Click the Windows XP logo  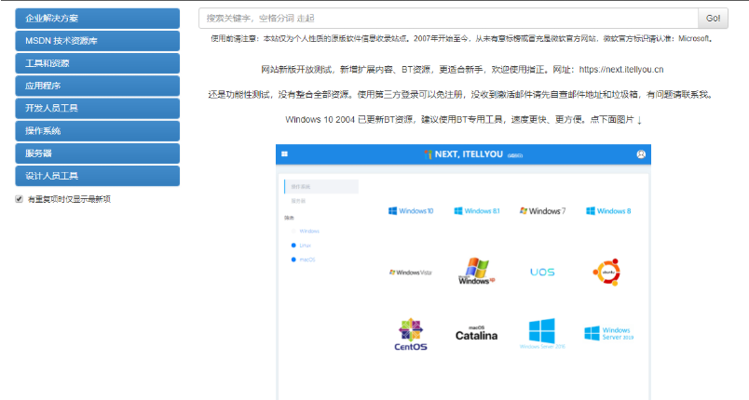pyautogui.click(x=476, y=271)
